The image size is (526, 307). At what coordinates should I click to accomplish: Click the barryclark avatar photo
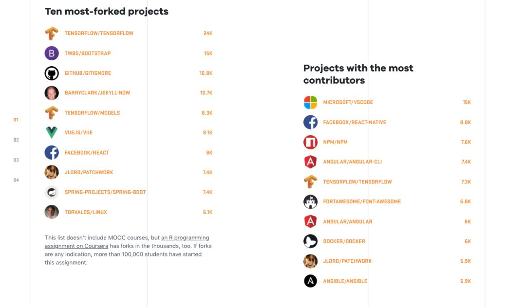click(x=52, y=93)
